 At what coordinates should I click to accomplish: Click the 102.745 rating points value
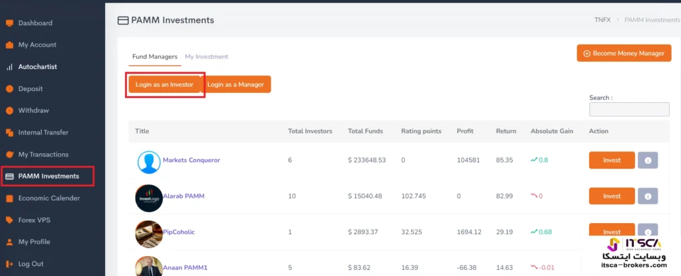[x=414, y=196]
